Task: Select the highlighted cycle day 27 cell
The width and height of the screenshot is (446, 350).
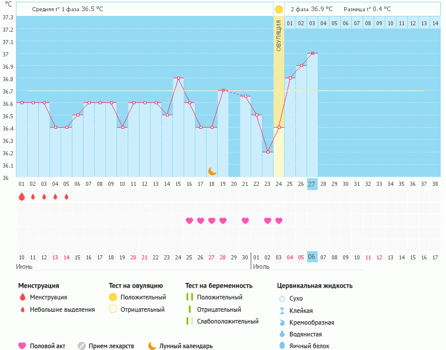Action: click(x=312, y=184)
